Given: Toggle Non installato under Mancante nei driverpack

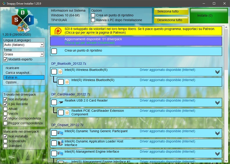Looking at the screenshot, I should point(5,136).
